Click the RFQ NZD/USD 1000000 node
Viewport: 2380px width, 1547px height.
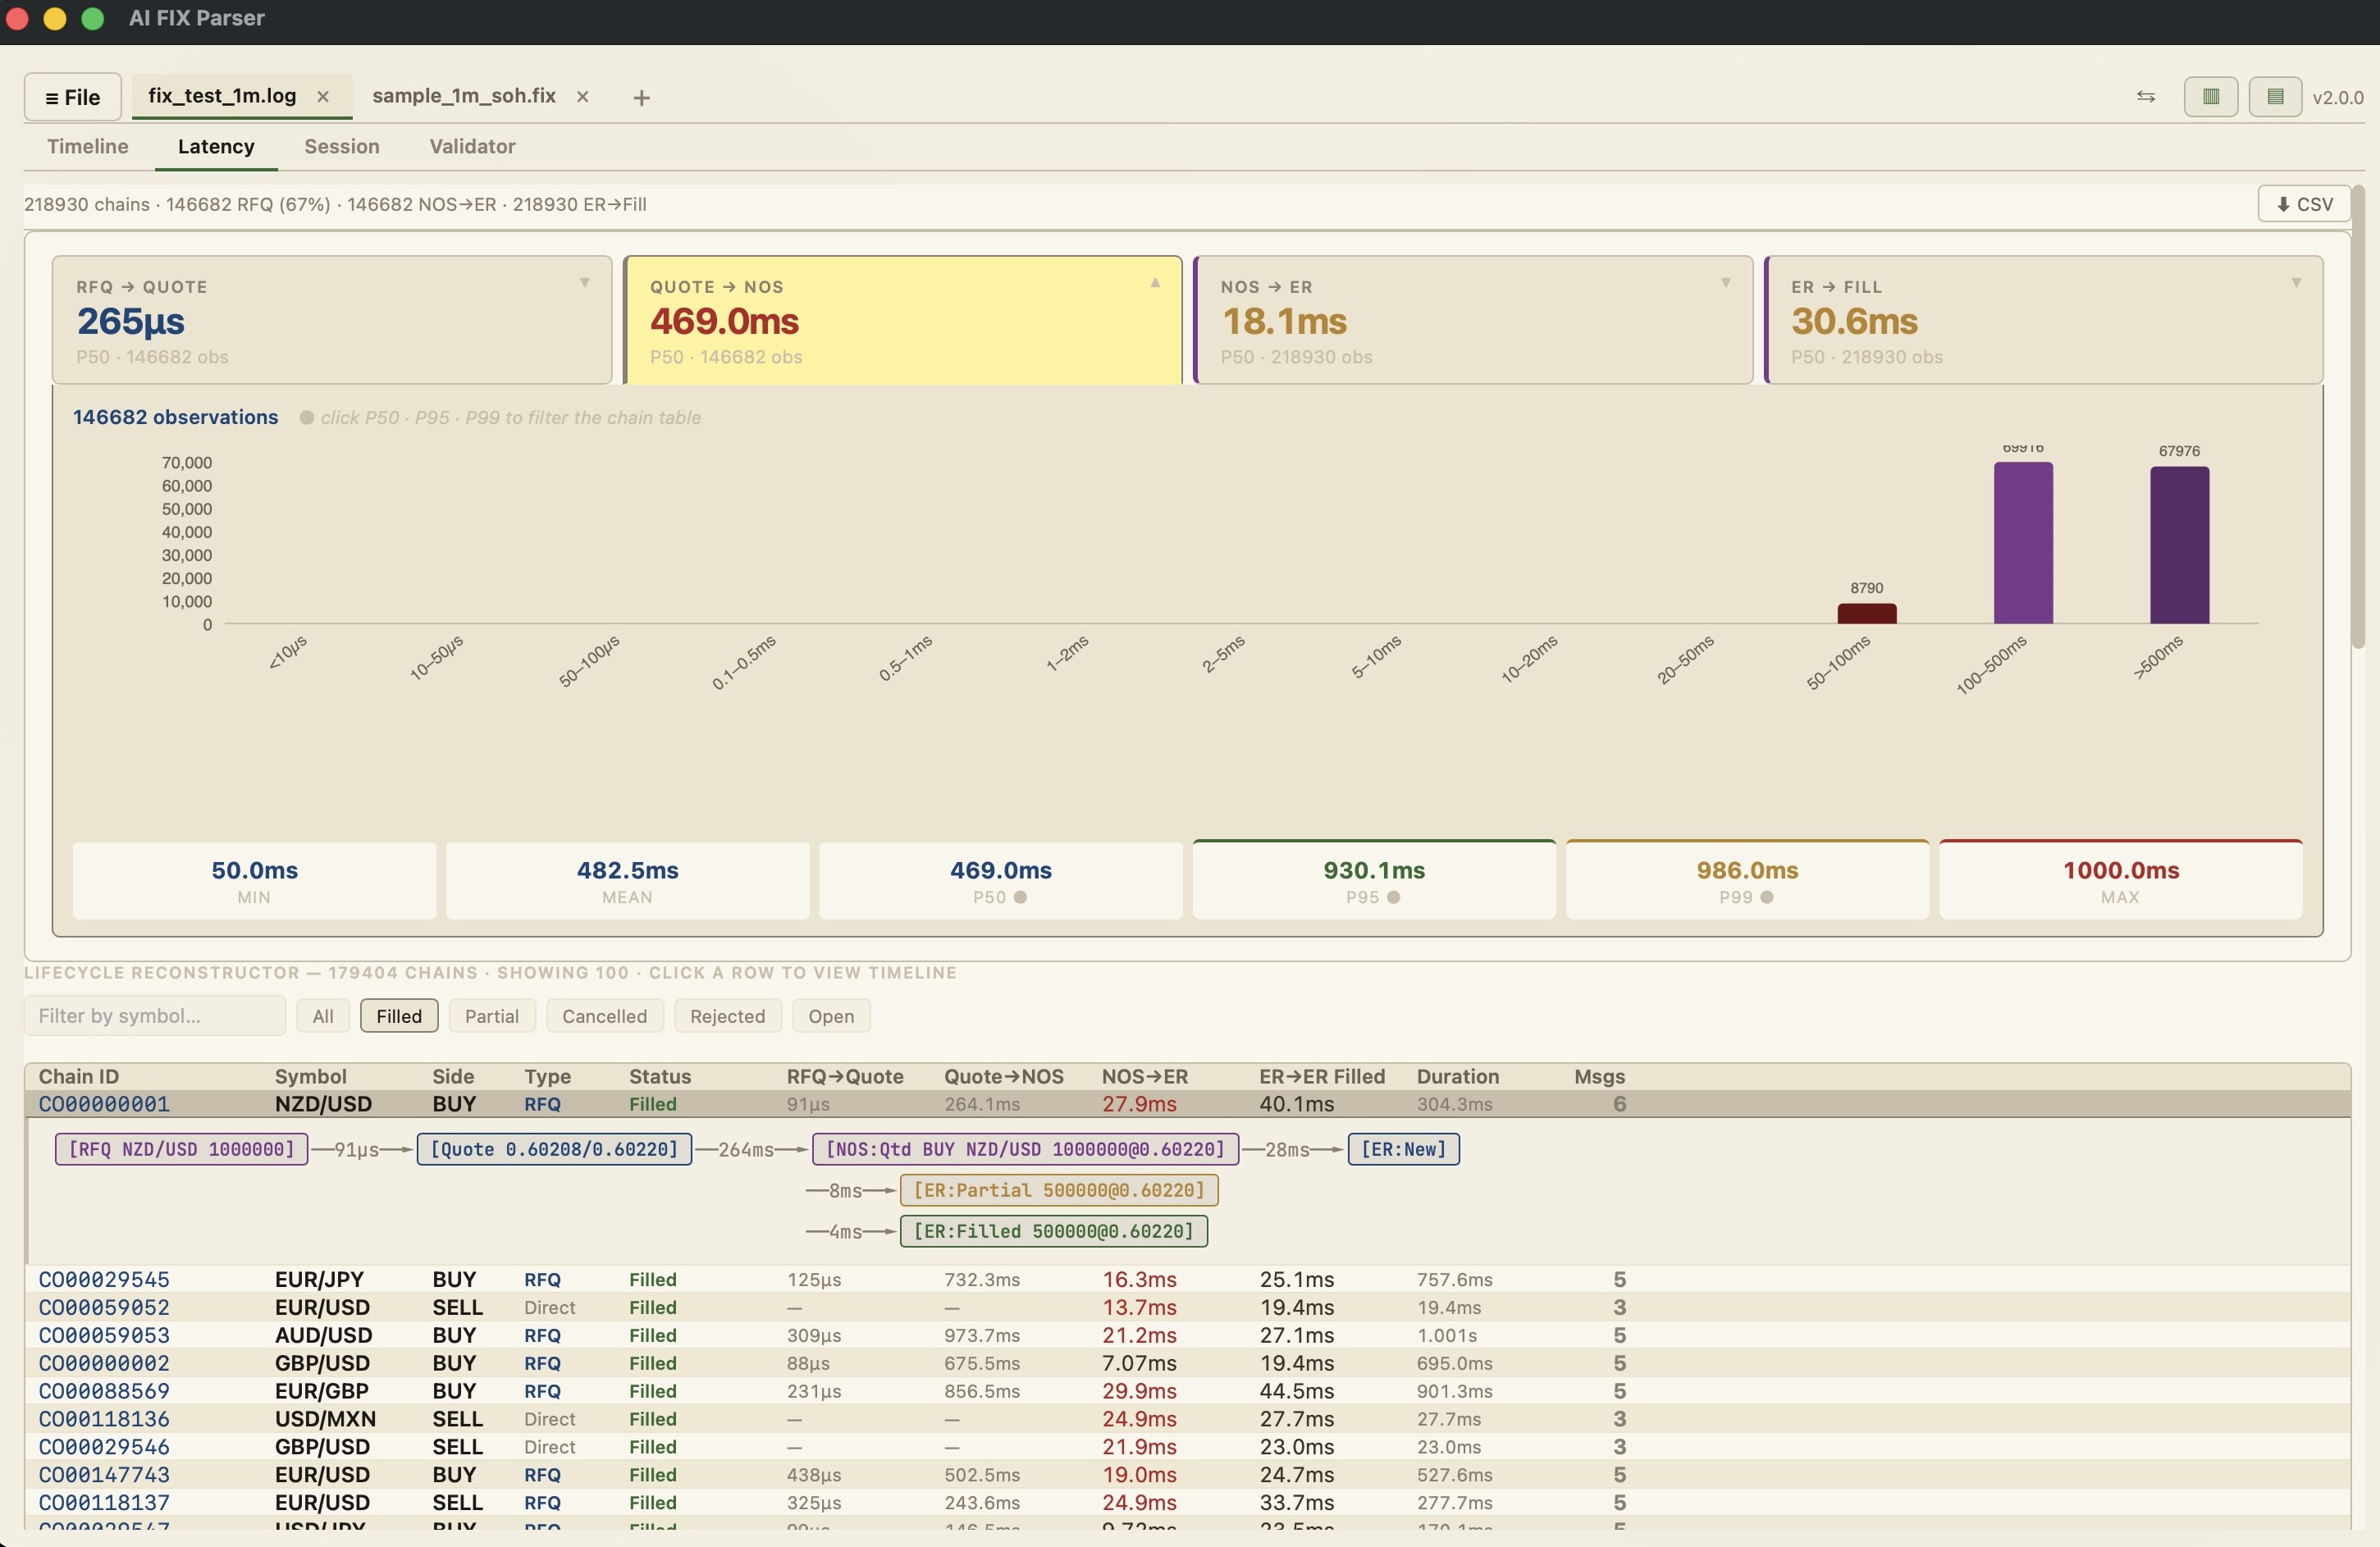[181, 1149]
